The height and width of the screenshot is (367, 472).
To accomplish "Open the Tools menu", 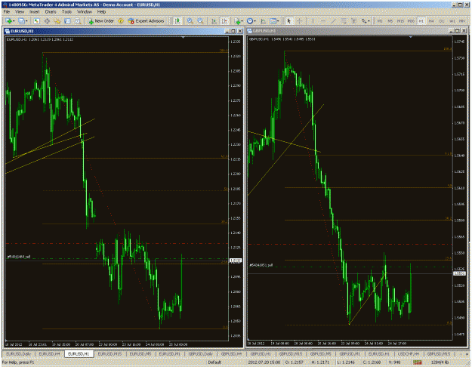I will [x=66, y=12].
